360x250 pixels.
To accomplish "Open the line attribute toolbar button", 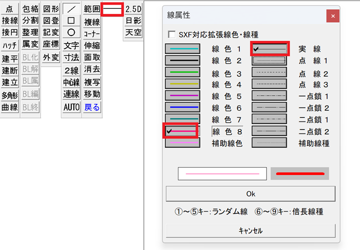I will click(112, 9).
